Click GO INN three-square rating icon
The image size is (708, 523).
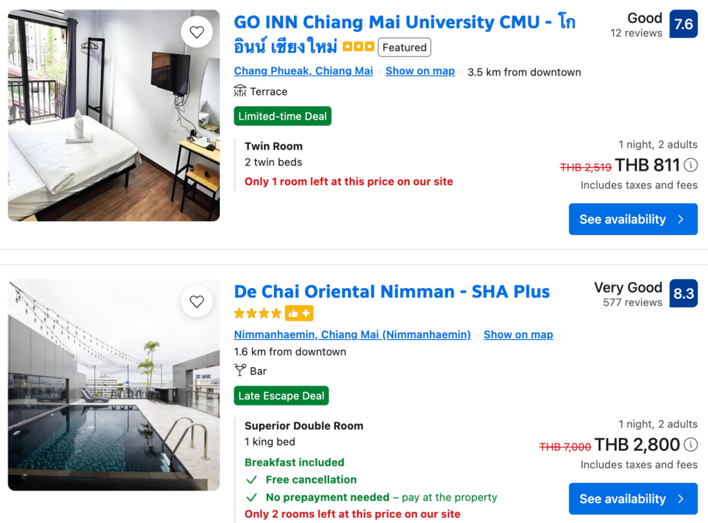(x=358, y=47)
